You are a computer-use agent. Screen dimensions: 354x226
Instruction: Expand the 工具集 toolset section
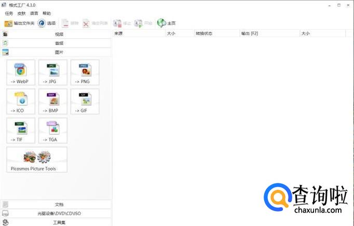pos(56,222)
